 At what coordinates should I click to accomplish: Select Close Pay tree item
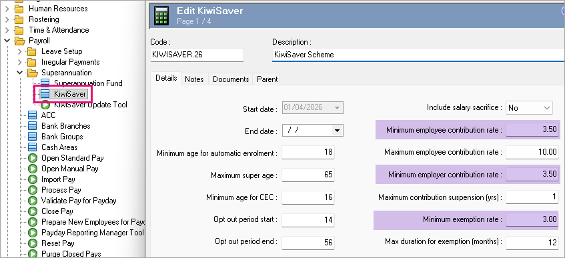click(x=57, y=211)
